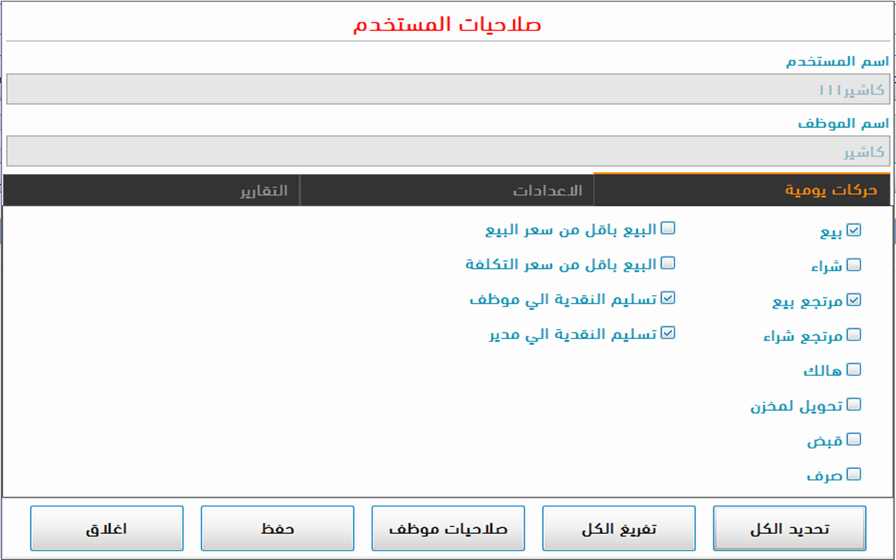This screenshot has width=896, height=560.
Task: Tick the هالك checkbox
Action: click(x=854, y=370)
